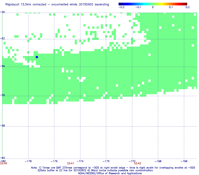Click the red time stamp '23:40'
Screen dimensions: 199x175
click(3, 163)
